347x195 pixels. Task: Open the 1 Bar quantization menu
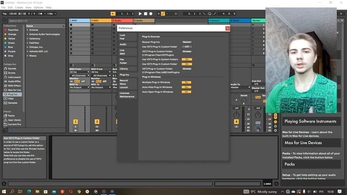coord(52,14)
